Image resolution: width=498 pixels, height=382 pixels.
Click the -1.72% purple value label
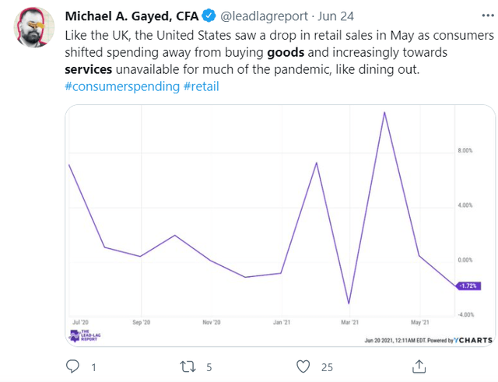(x=468, y=286)
